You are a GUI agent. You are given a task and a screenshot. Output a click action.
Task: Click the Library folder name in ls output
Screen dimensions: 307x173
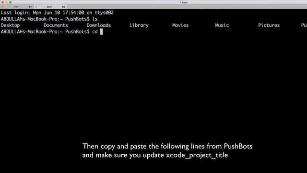coord(139,25)
